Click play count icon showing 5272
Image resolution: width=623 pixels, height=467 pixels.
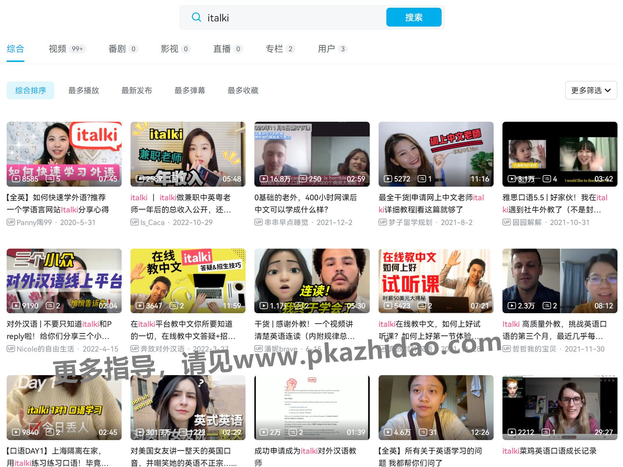click(x=388, y=179)
